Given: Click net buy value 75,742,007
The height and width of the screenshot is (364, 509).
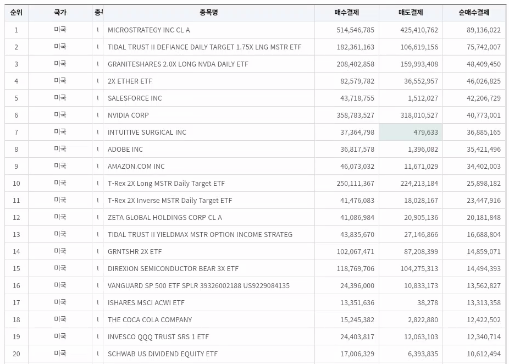Looking at the screenshot, I should 484,47.
